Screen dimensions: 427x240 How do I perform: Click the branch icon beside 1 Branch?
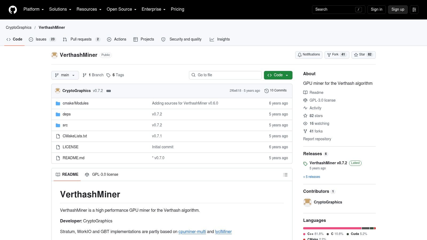85,75
